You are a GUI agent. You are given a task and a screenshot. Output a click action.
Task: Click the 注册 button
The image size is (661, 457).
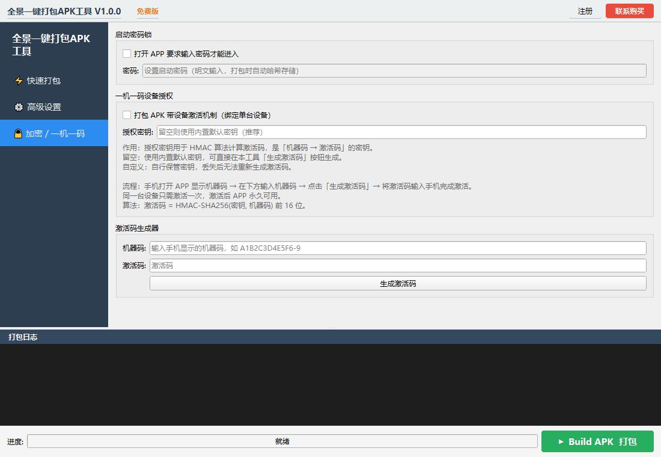(585, 11)
